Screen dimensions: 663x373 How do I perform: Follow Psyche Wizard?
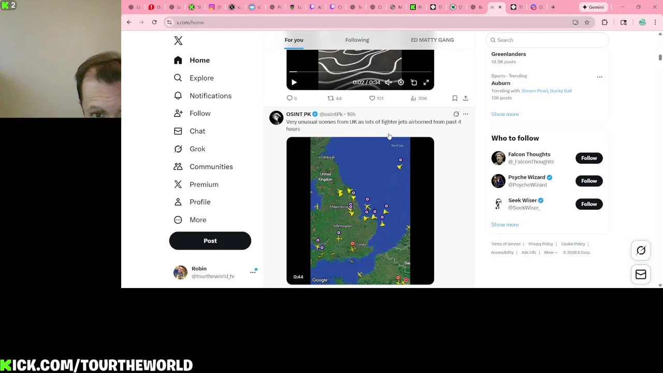(589, 181)
